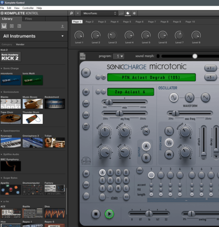Click the MIDI file drag icon
219x227 pixels.
pos(83,56)
